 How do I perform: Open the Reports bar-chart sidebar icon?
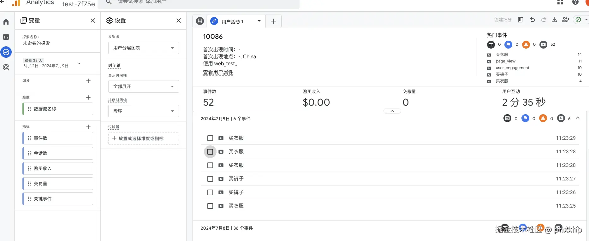point(6,37)
